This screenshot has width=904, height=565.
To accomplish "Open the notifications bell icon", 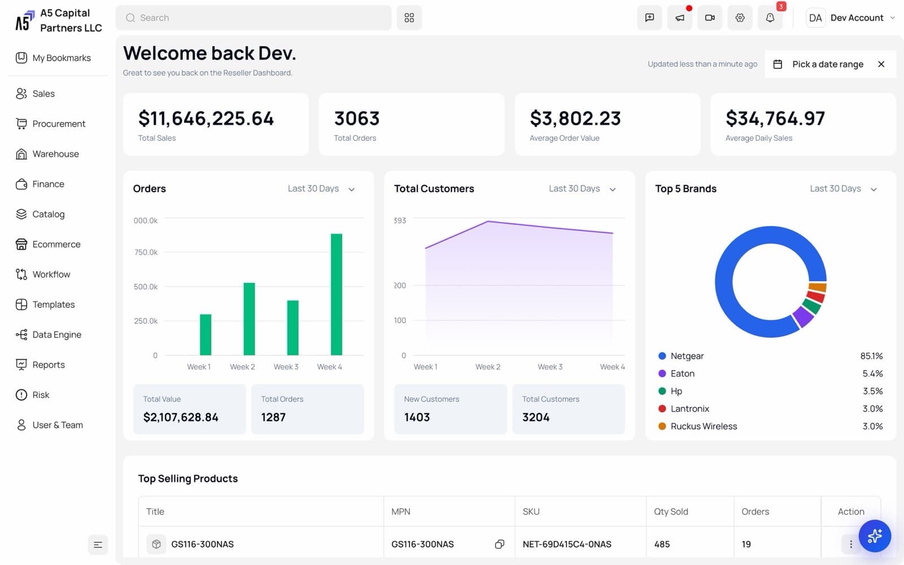I will tap(770, 18).
